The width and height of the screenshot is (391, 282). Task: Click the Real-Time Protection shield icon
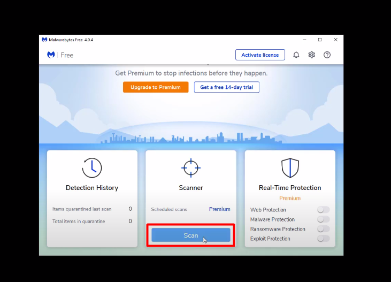(290, 168)
